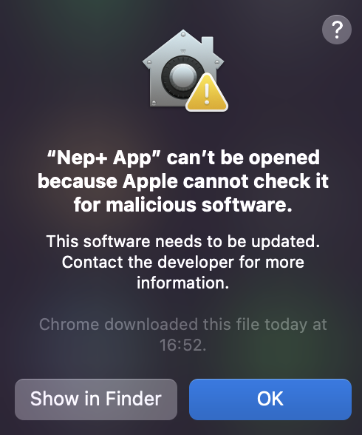This screenshot has width=362, height=435.
Task: Click the "Nep+ App" name in the headline
Action: coord(104,158)
